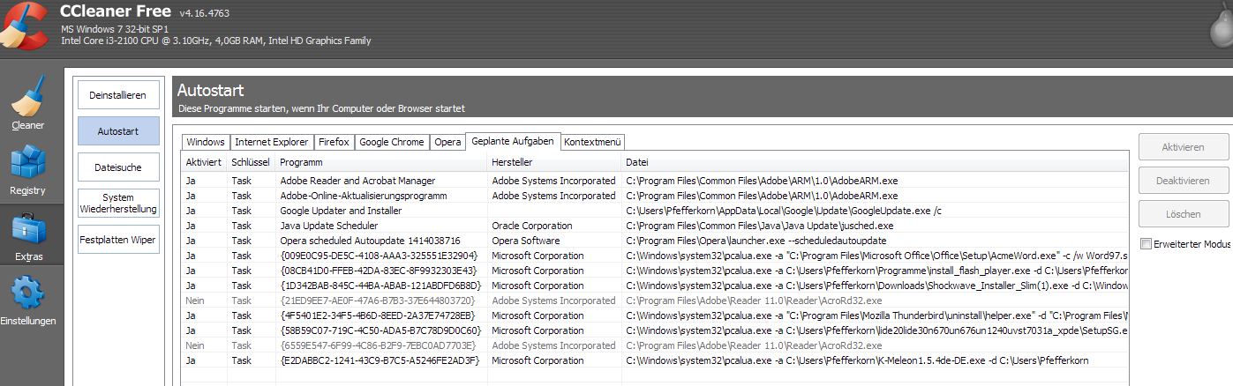Enable Erweiterter Modus checkbox
Viewport: 1233px width, 386px height.
pyautogui.click(x=1146, y=244)
